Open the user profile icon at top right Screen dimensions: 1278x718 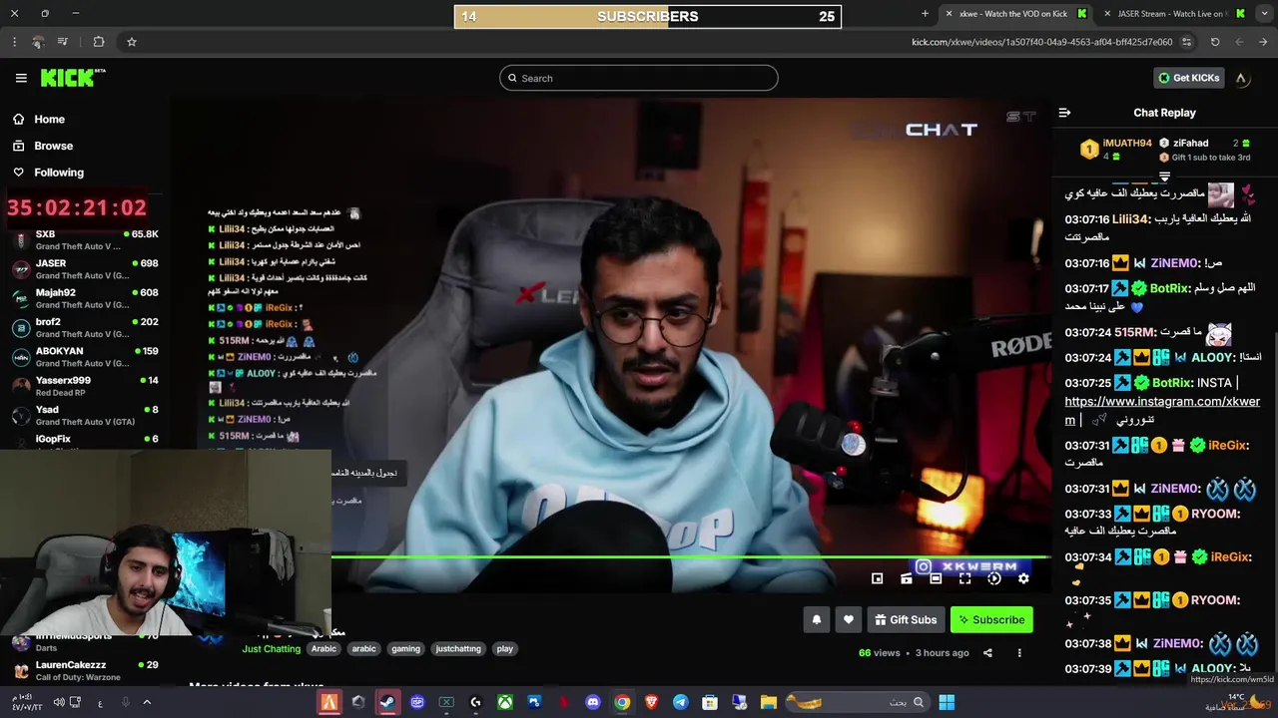[1241, 78]
